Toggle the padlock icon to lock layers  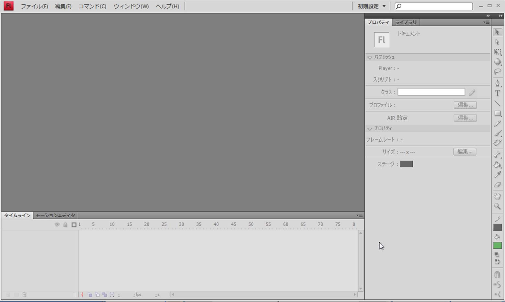65,224
